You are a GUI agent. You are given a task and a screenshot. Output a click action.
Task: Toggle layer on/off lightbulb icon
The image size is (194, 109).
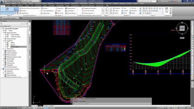pos(144,13)
